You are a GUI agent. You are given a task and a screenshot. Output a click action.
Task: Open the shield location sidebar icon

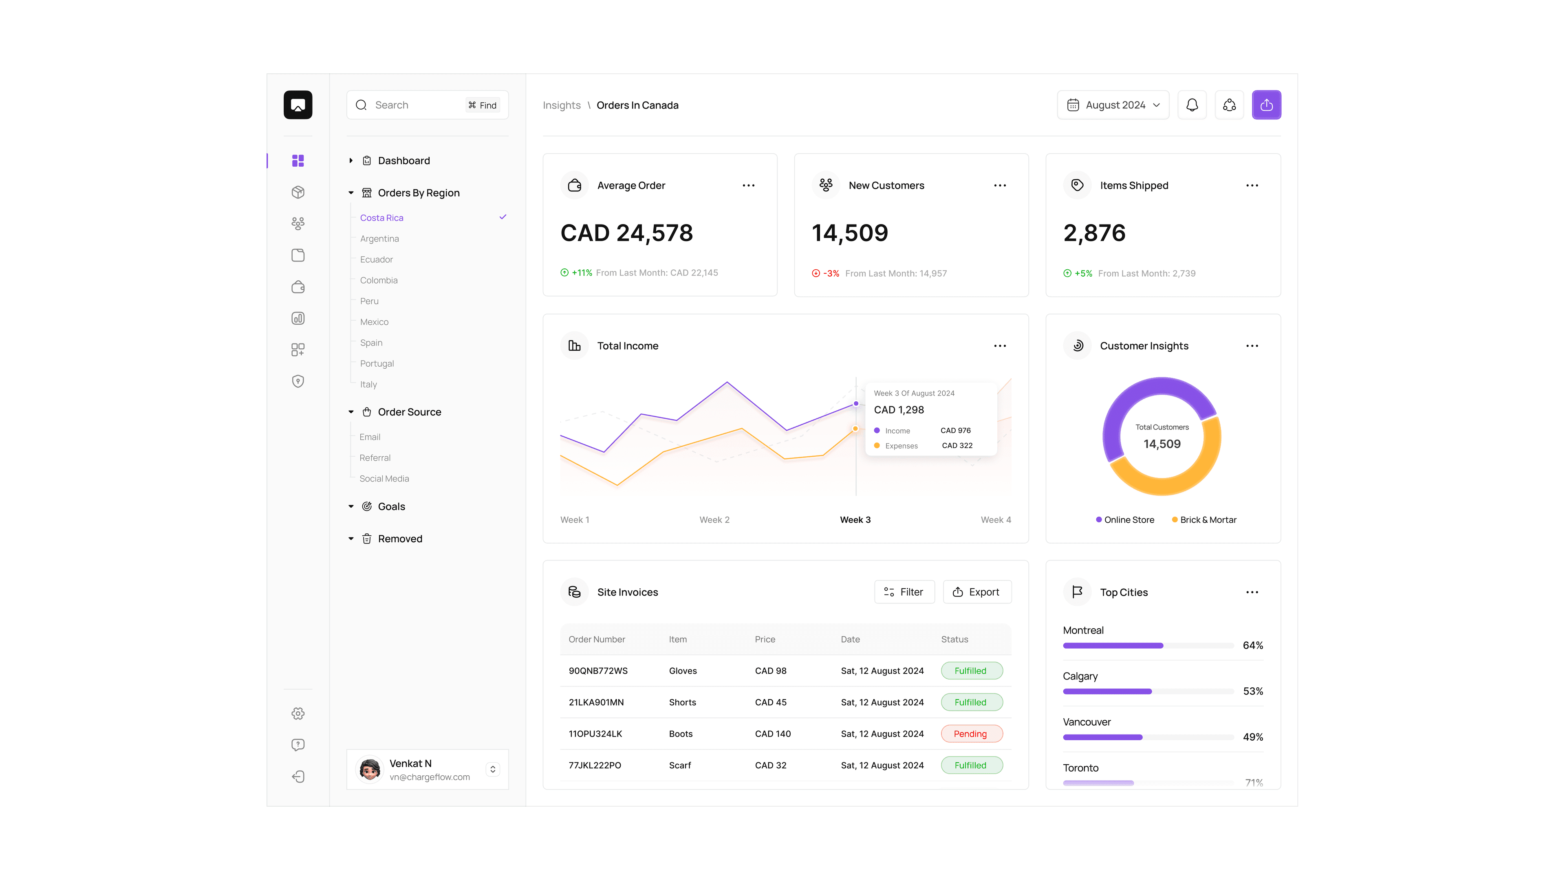click(298, 381)
